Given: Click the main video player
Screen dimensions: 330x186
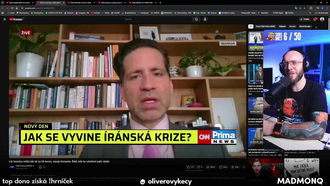Looking at the screenshot, I should click(128, 91).
